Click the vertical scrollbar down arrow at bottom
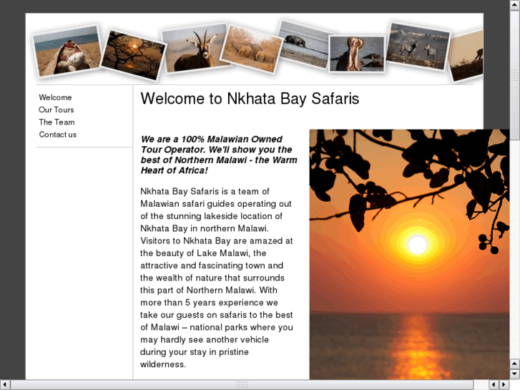Image resolution: width=520 pixels, height=390 pixels. coord(515,374)
